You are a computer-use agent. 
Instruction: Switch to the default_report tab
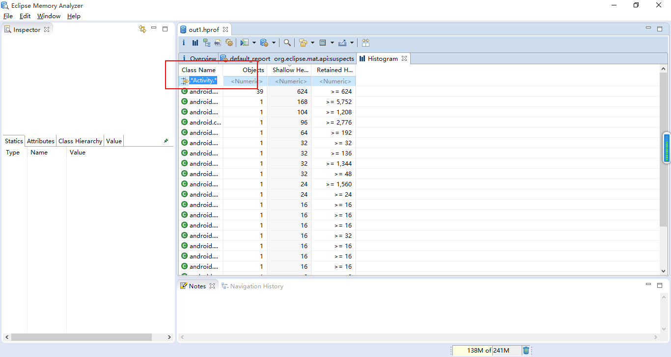(x=249, y=59)
